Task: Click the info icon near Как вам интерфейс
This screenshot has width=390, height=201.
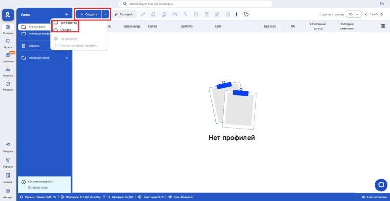Action: [24, 182]
